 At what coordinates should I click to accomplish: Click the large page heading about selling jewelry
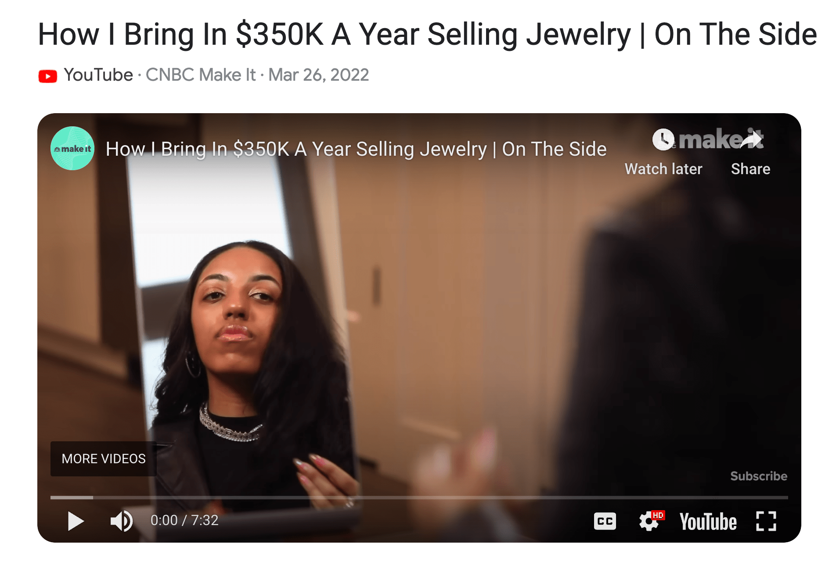click(427, 34)
